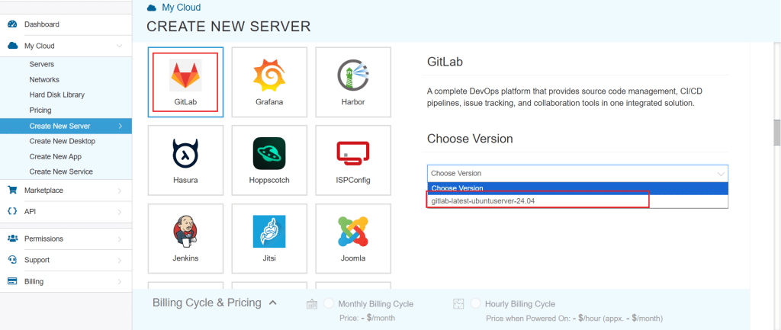
Task: Select the Jitsi app icon
Action: (269, 232)
